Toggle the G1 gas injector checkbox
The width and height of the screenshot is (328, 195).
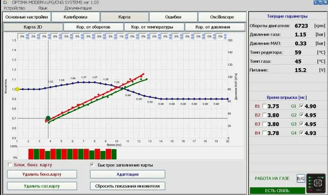[x=302, y=106]
